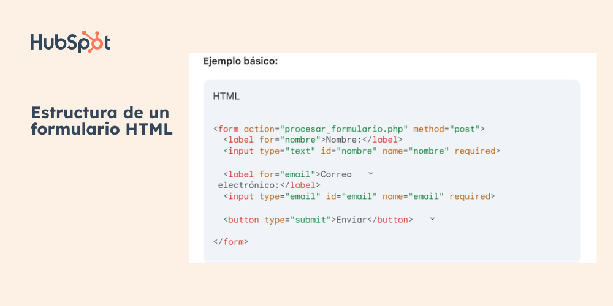Expand the chevron next to Correo
This screenshot has width=613, height=306.
pyautogui.click(x=371, y=174)
